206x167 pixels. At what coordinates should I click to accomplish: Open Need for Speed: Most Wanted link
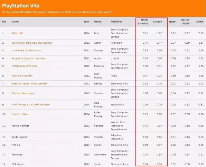[x=29, y=83]
